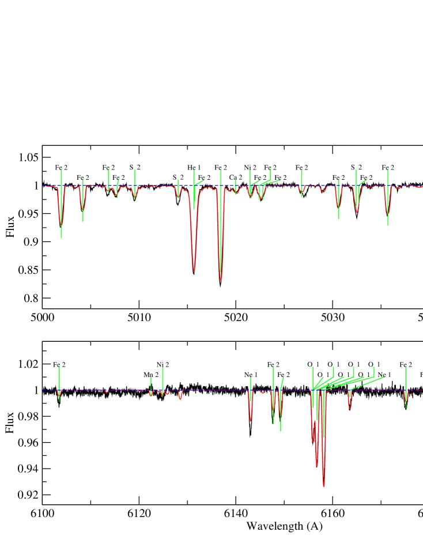423x547 pixels.
Task: Select the Flux title of the 5000–5030 panel
Action: point(10,227)
